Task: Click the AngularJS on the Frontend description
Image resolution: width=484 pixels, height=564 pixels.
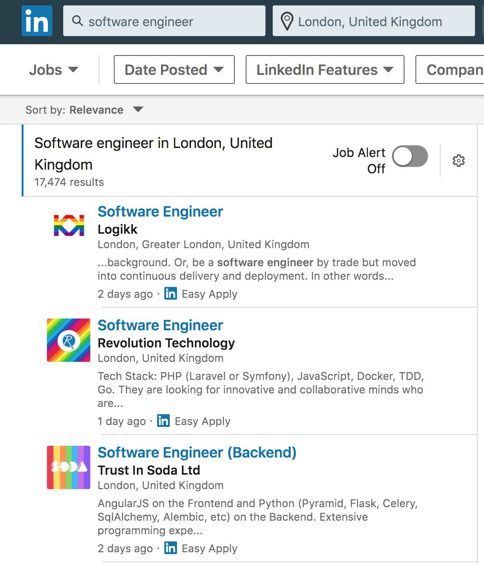Action: coord(257,517)
